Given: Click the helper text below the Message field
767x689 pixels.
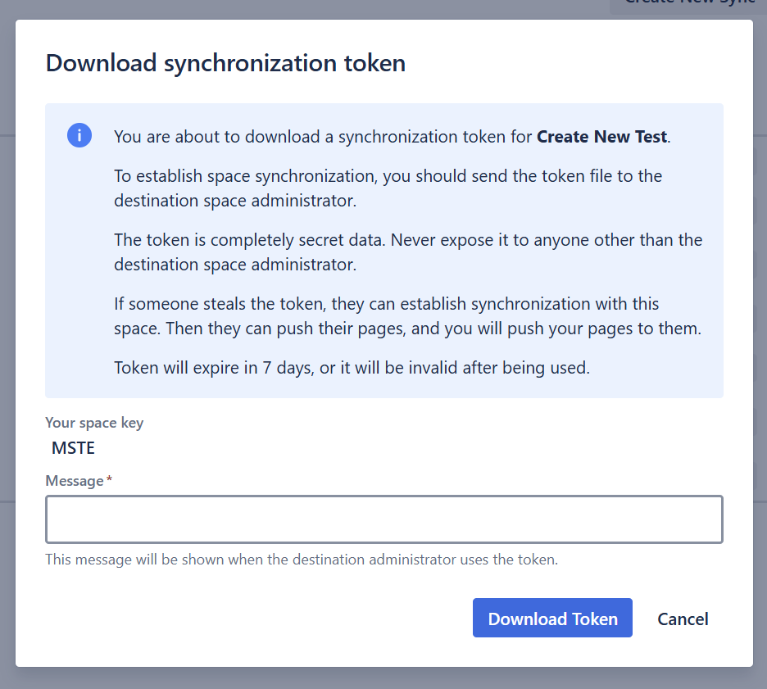Looking at the screenshot, I should click(x=302, y=560).
